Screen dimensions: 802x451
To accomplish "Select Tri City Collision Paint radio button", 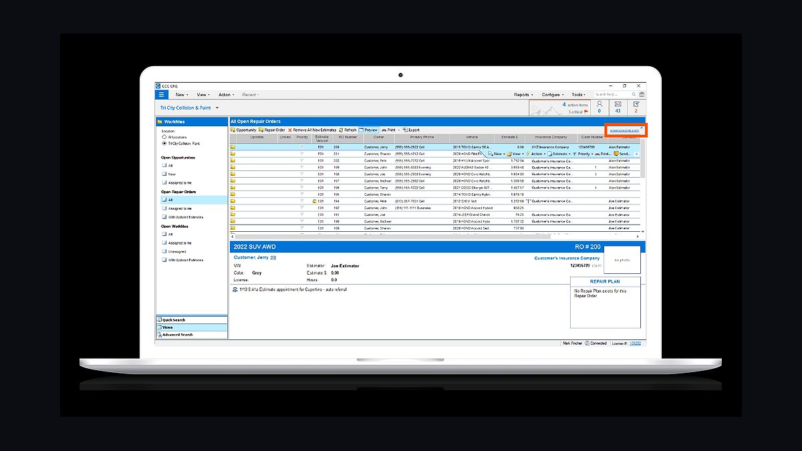I will (x=165, y=144).
